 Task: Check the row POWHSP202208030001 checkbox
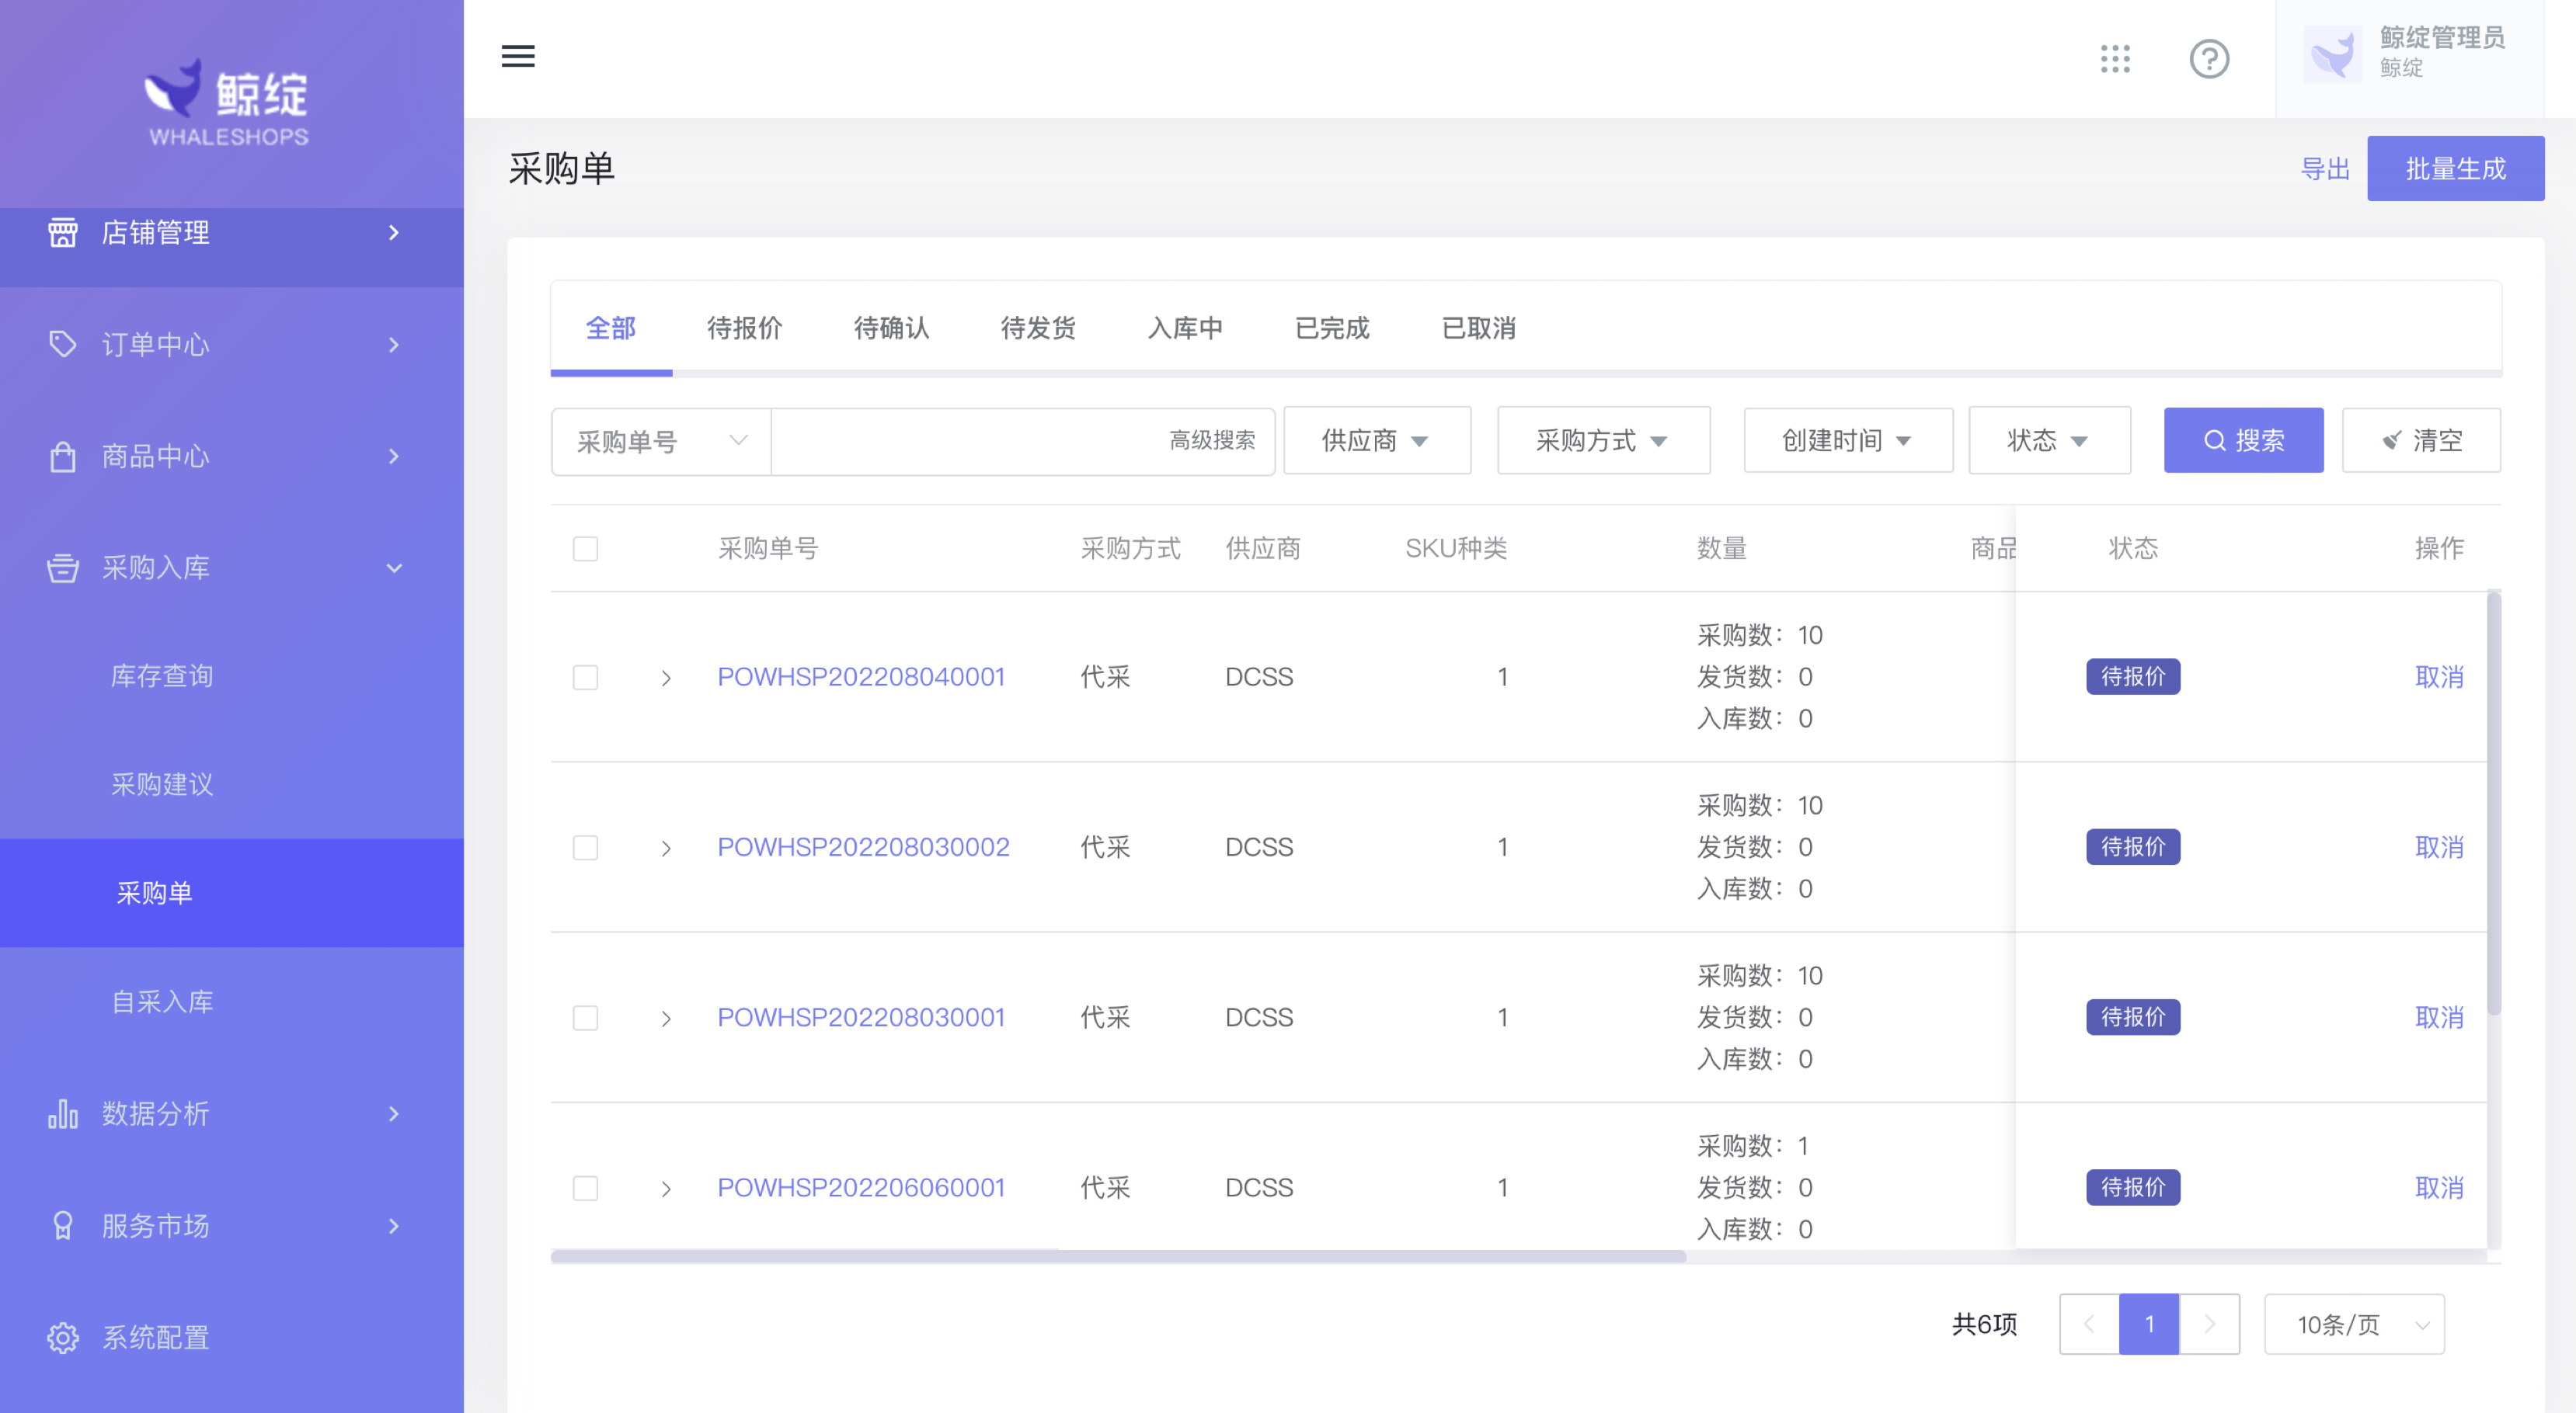coord(585,1017)
